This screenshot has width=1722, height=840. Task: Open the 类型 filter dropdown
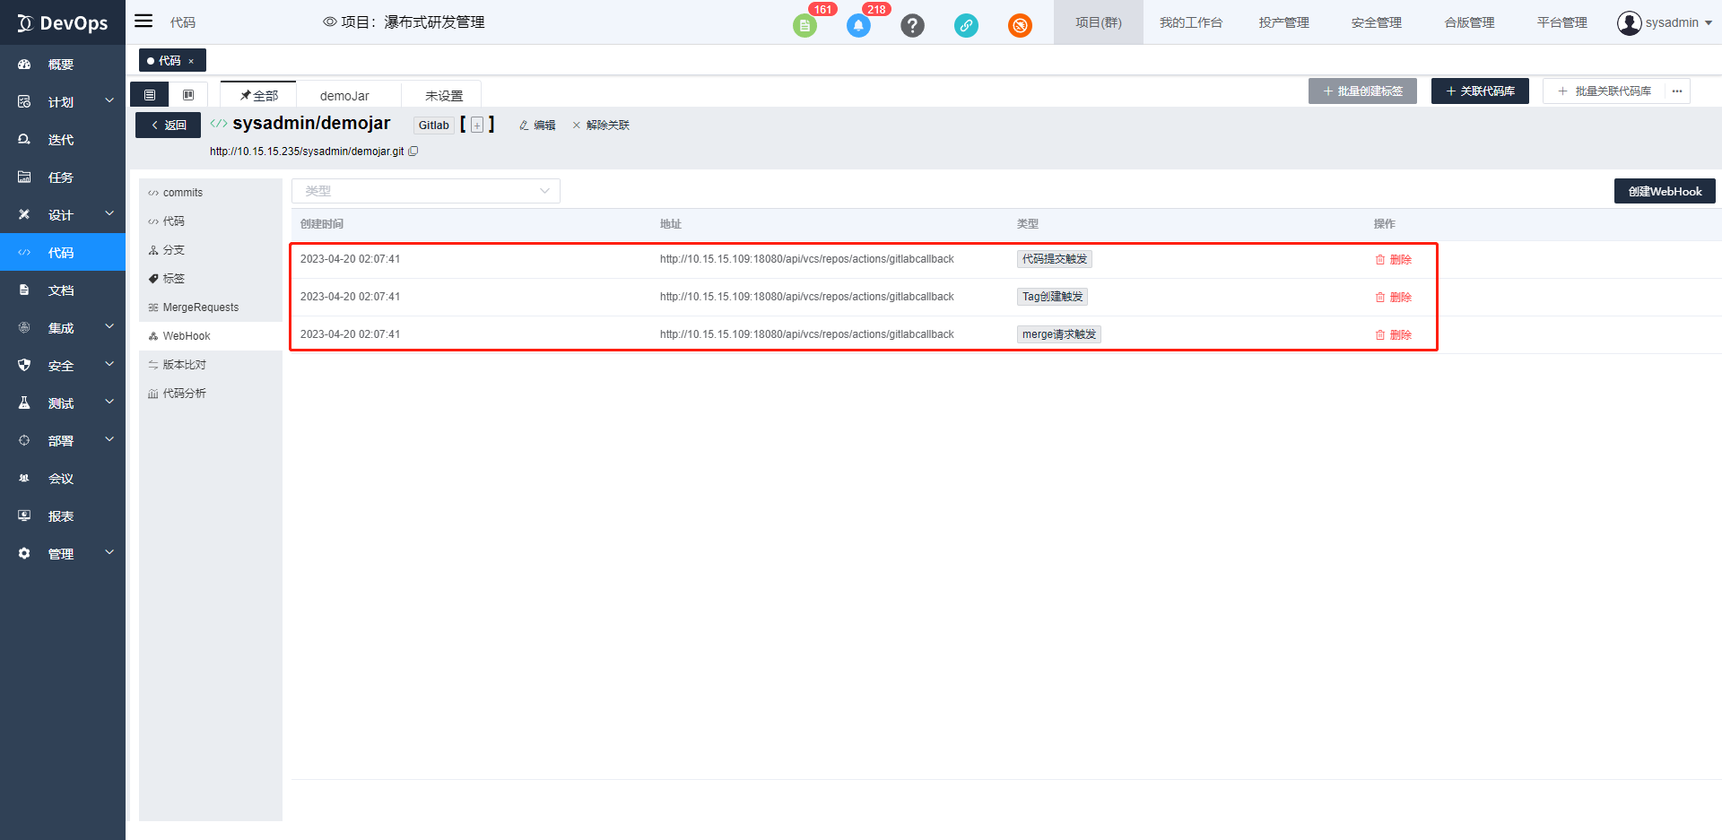click(425, 191)
